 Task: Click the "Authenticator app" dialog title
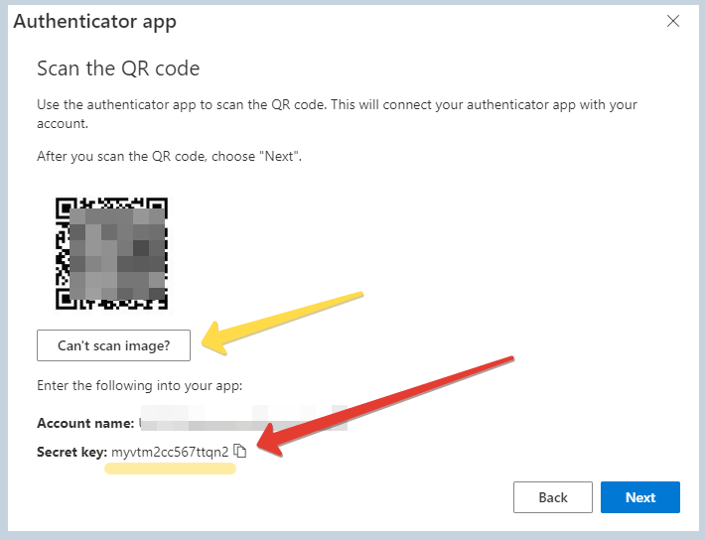pyautogui.click(x=96, y=21)
